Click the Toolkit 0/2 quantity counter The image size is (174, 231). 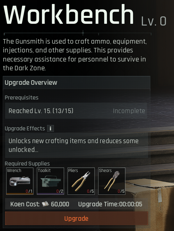(60, 191)
